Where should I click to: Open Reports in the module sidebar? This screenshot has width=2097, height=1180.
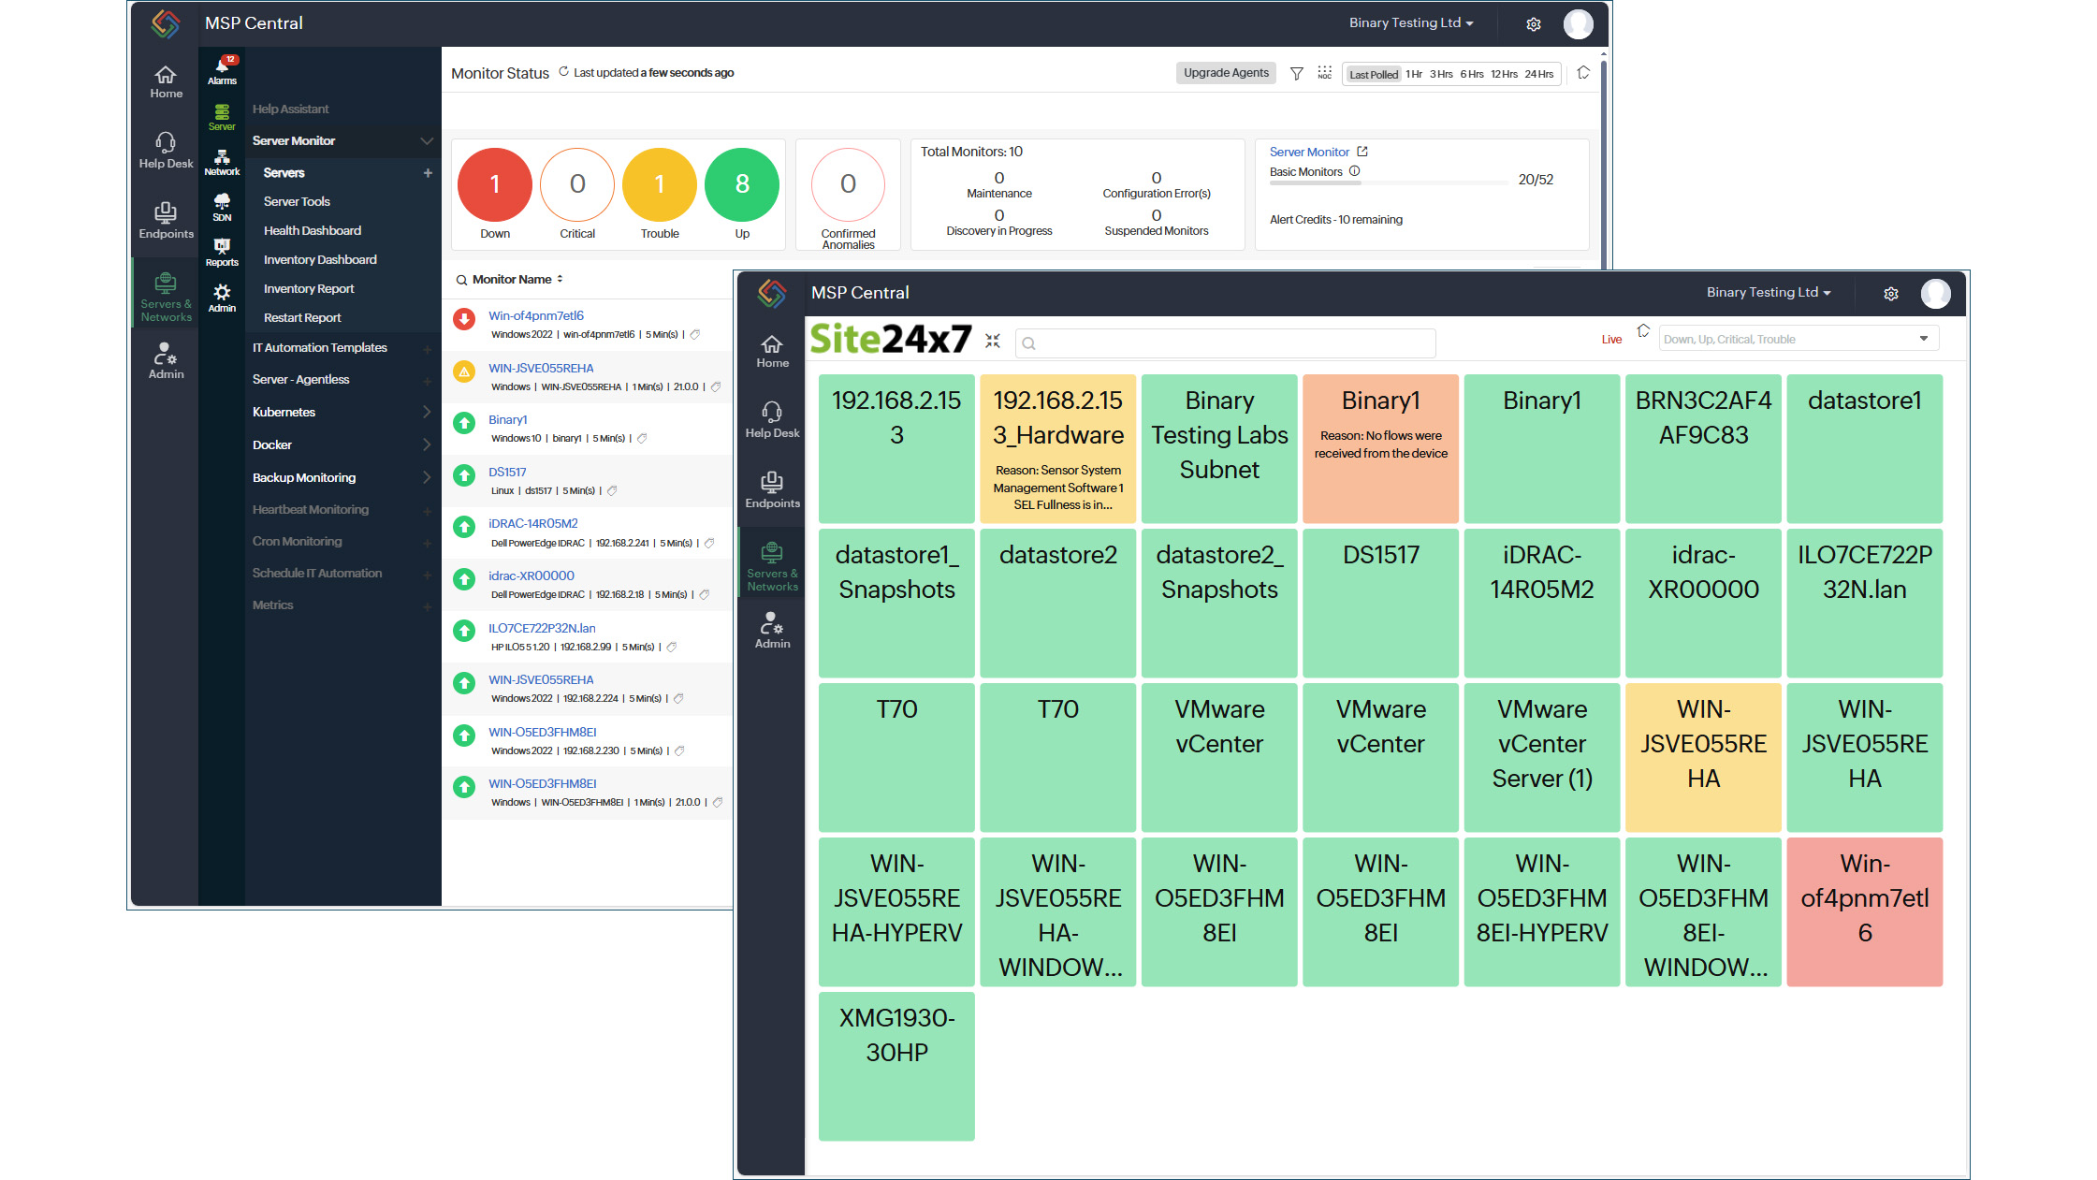(x=222, y=252)
